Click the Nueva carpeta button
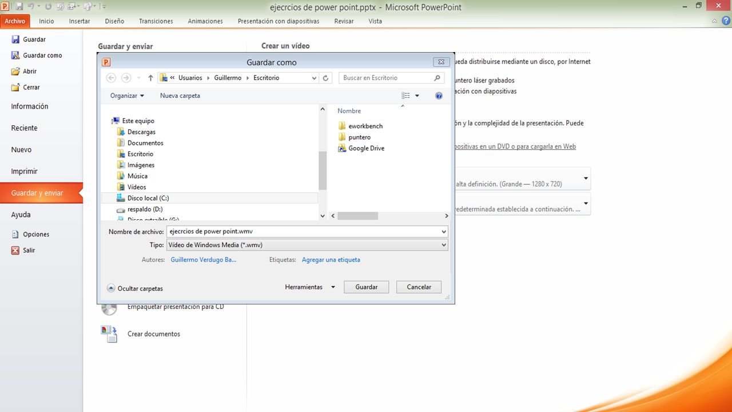The height and width of the screenshot is (412, 732). coord(180,96)
